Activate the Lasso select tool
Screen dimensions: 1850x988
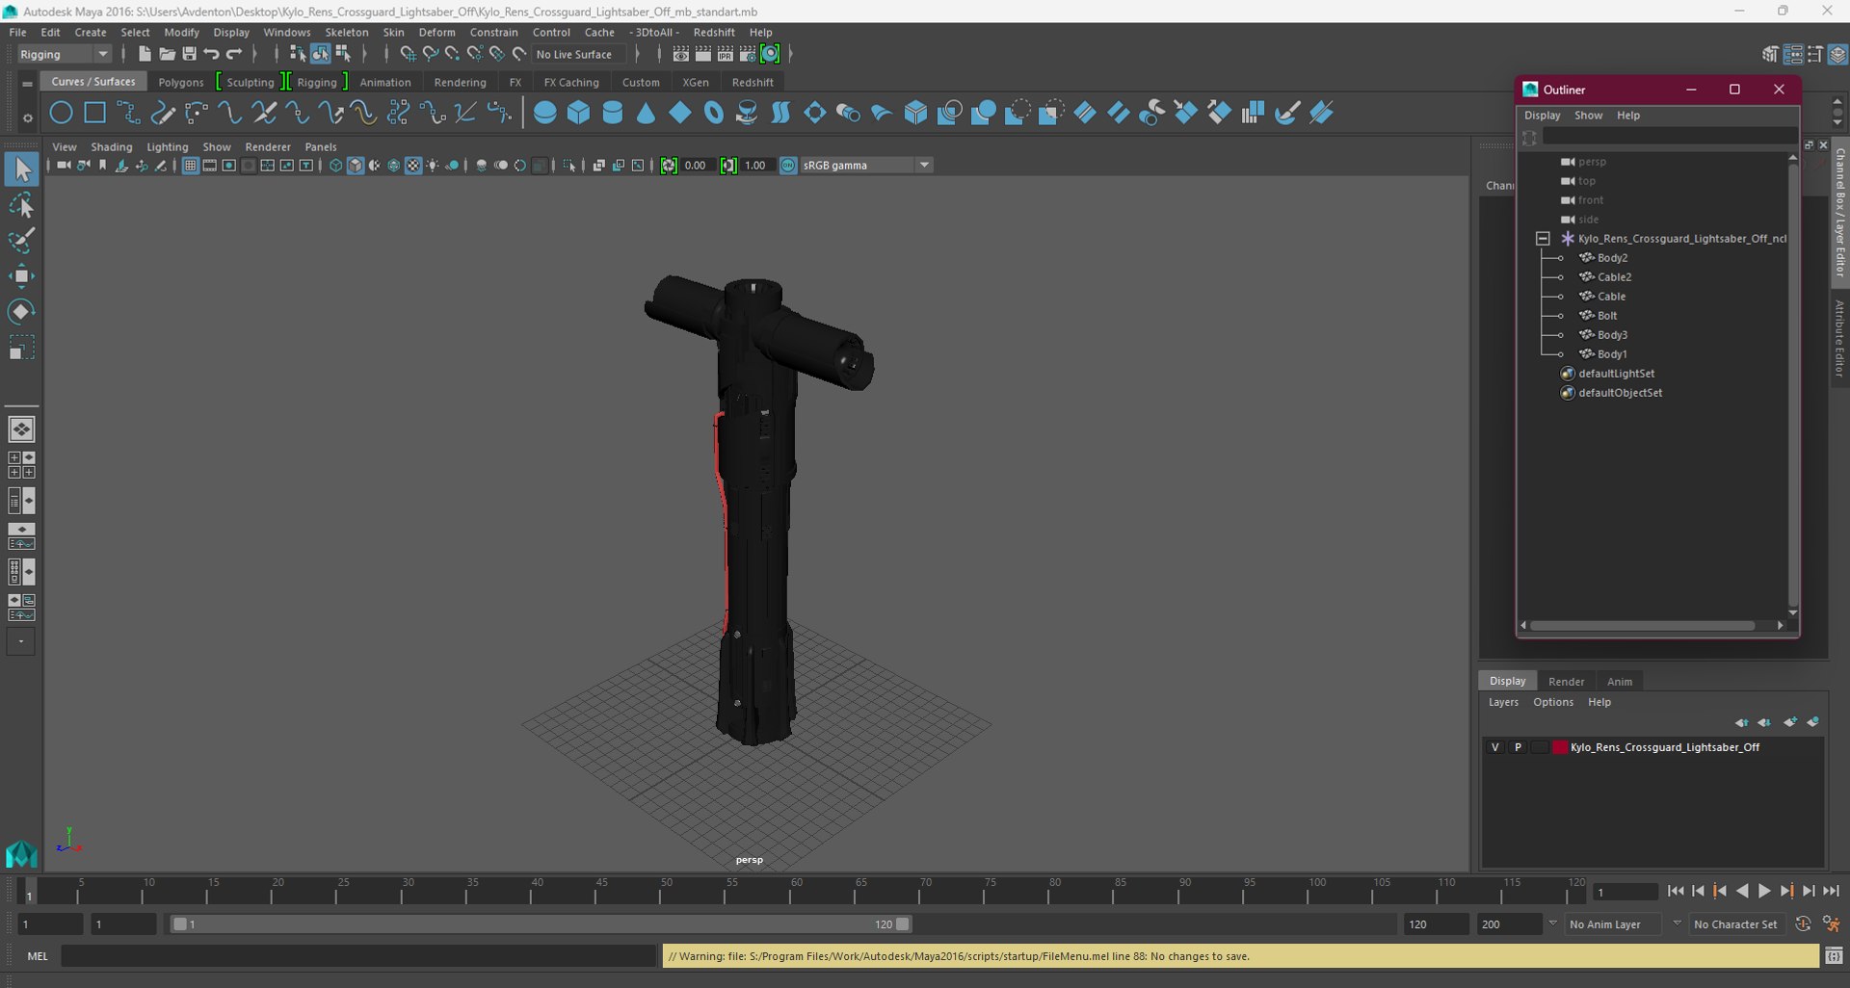point(21,205)
